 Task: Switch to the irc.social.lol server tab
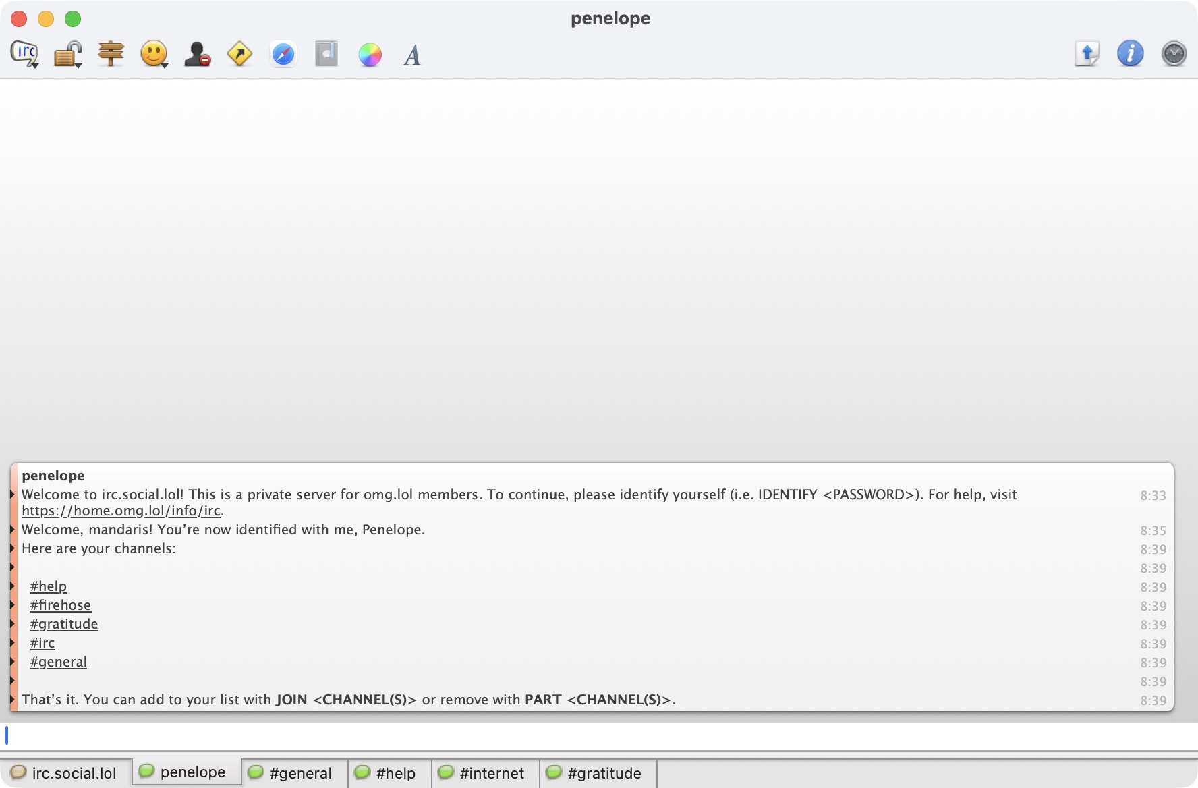66,773
